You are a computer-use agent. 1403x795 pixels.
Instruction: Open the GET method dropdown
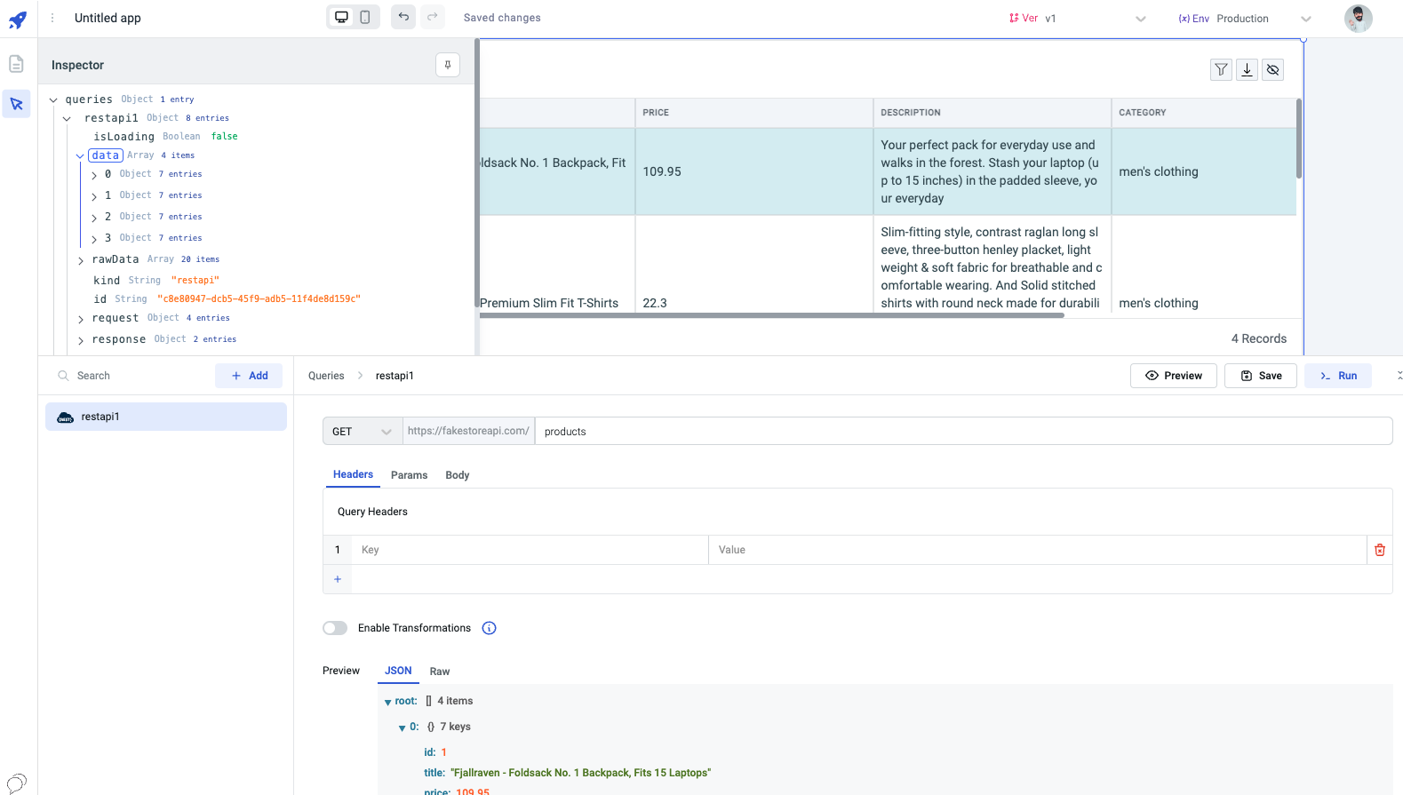point(362,432)
